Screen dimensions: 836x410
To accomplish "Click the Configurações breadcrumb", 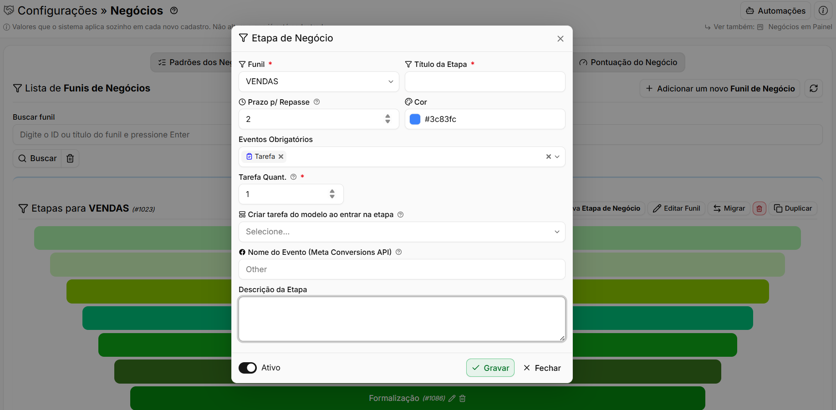I will (x=57, y=10).
